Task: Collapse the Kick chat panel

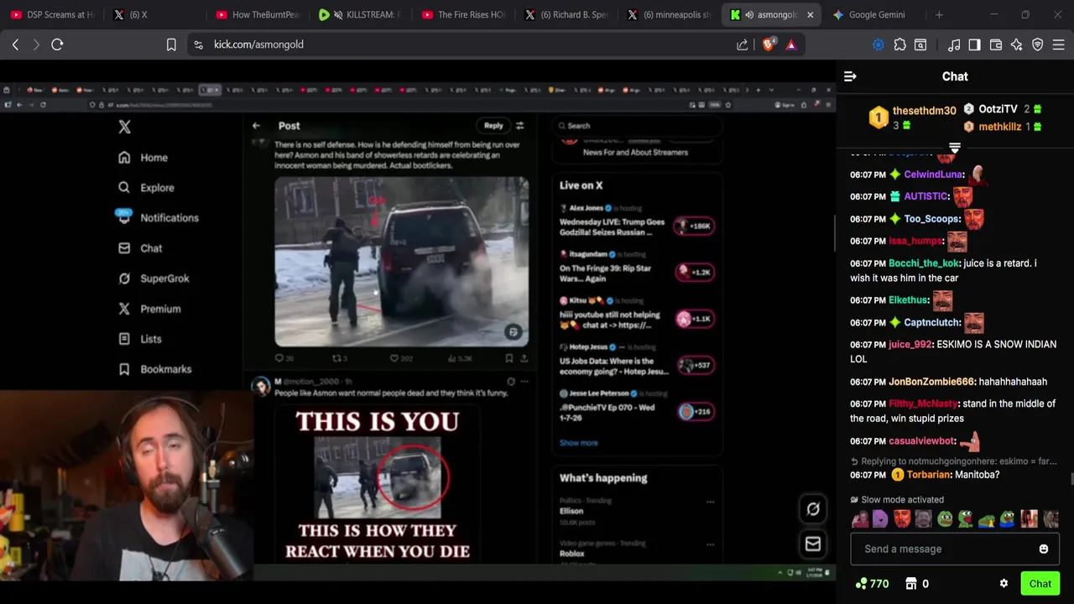Action: (850, 76)
